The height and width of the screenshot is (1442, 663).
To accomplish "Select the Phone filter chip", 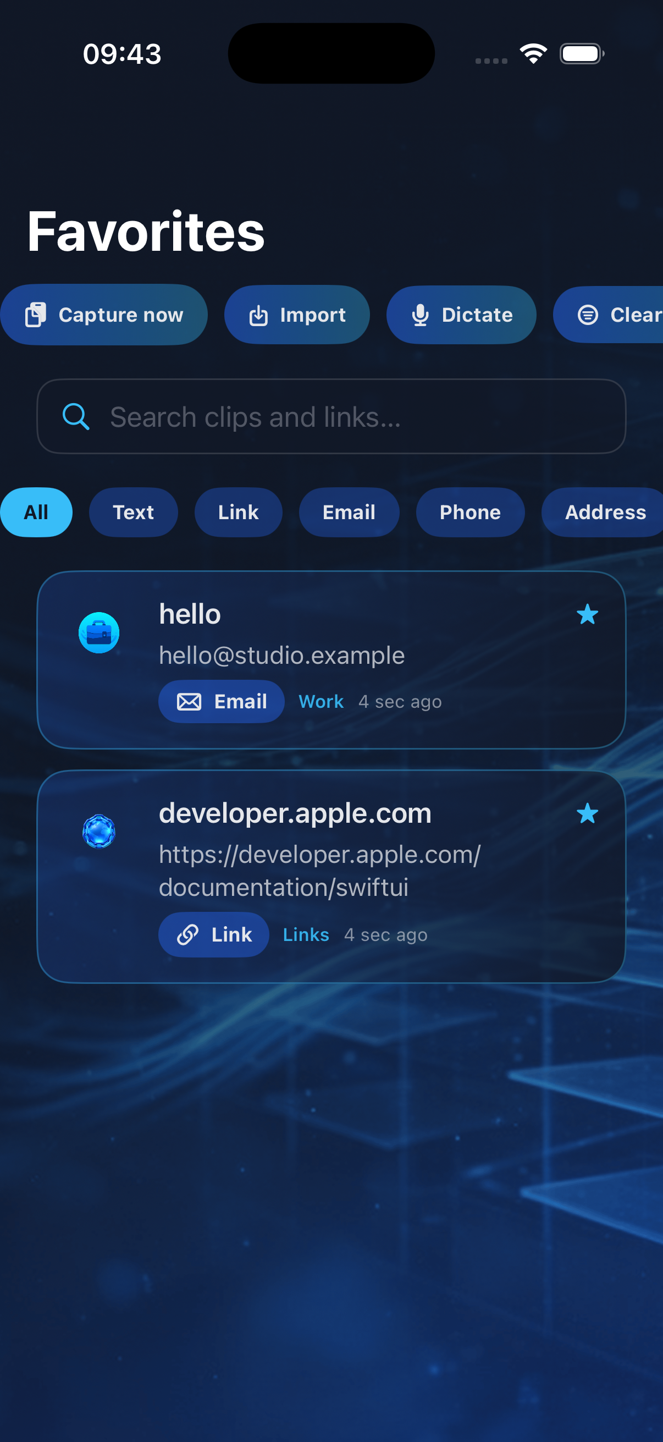I will click(470, 512).
